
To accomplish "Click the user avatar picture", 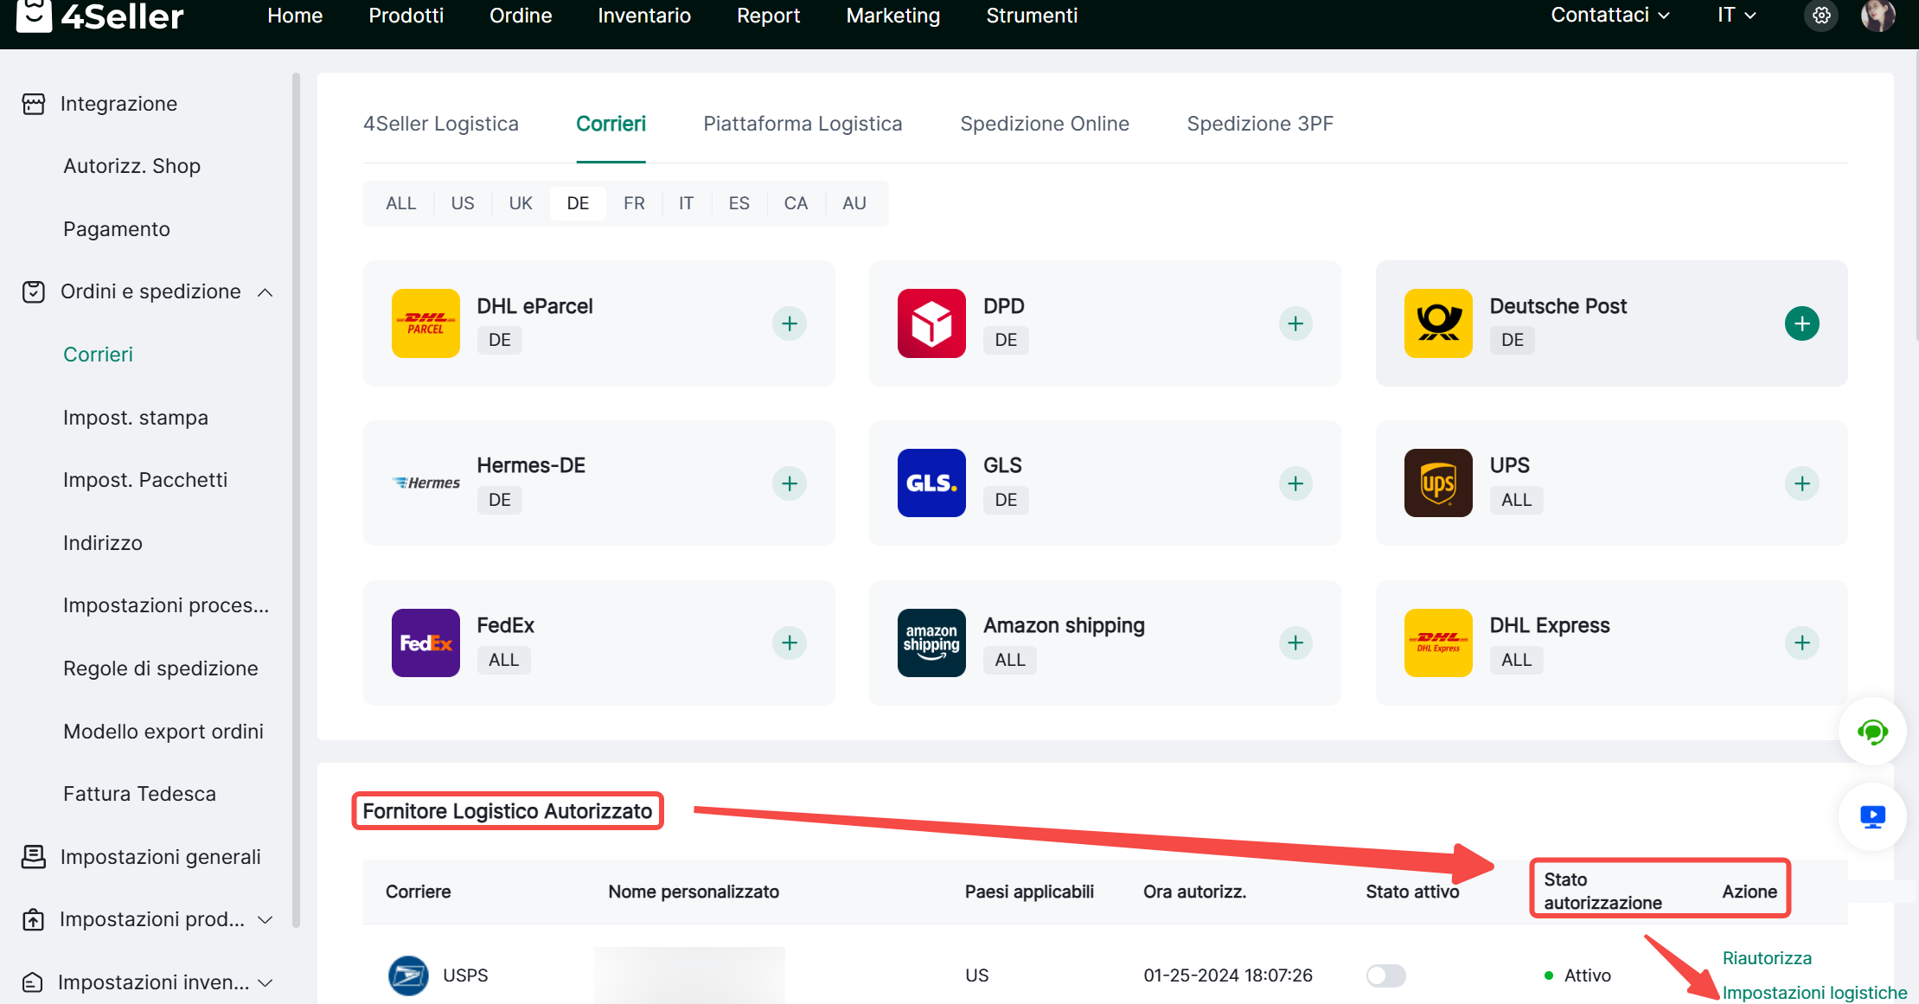I will point(1877,16).
